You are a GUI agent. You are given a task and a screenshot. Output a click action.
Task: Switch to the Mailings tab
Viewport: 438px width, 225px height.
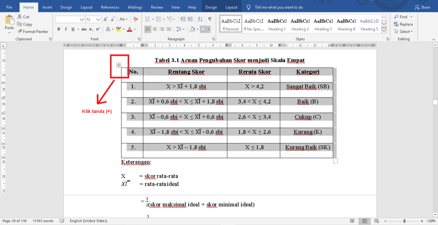[x=135, y=7]
